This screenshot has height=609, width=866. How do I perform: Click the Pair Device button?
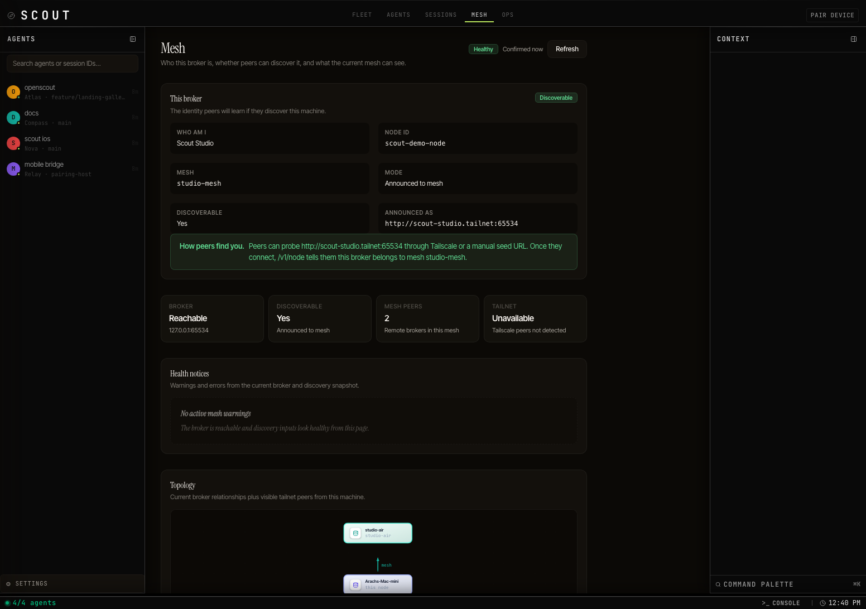(x=833, y=15)
